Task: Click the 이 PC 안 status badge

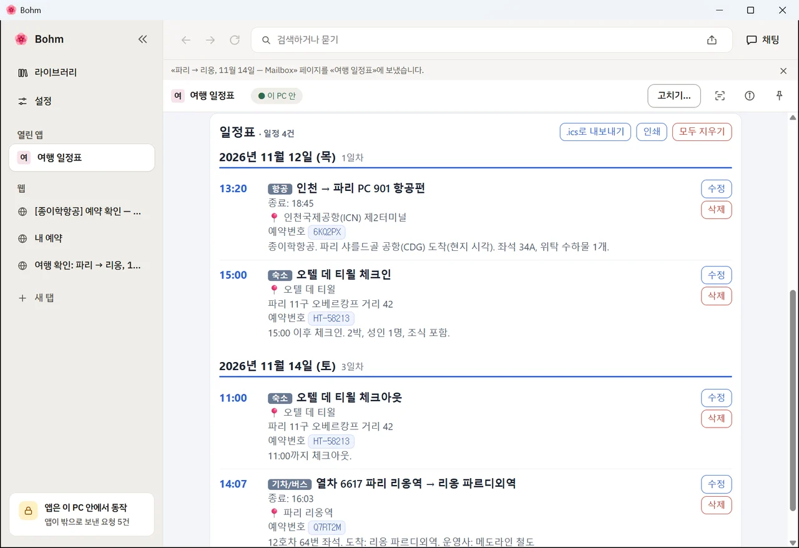Action: [277, 96]
